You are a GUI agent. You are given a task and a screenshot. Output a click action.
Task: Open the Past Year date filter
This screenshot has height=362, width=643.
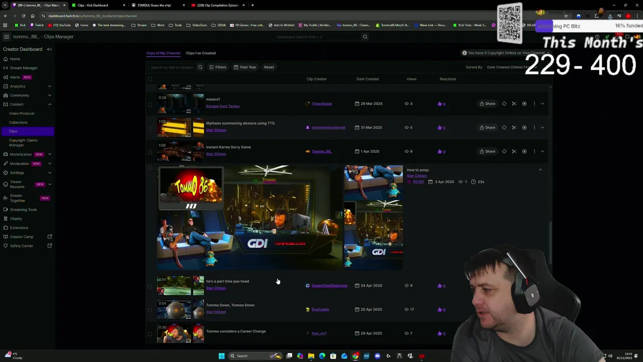(245, 67)
